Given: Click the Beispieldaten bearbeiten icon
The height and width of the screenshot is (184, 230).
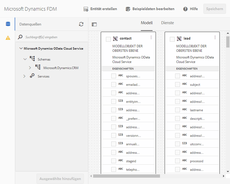Looking at the screenshot, I should pyautogui.click(x=128, y=9).
